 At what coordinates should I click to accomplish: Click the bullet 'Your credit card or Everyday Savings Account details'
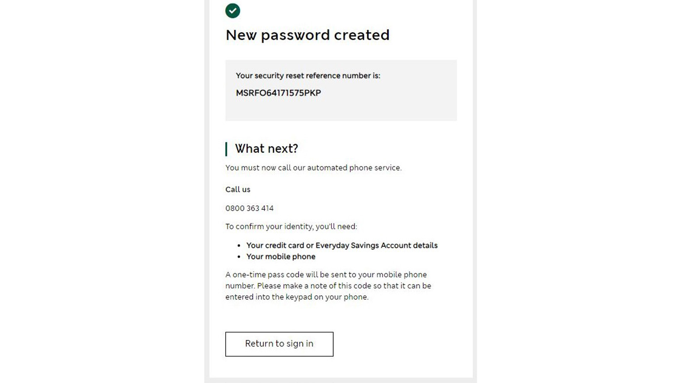coord(342,245)
